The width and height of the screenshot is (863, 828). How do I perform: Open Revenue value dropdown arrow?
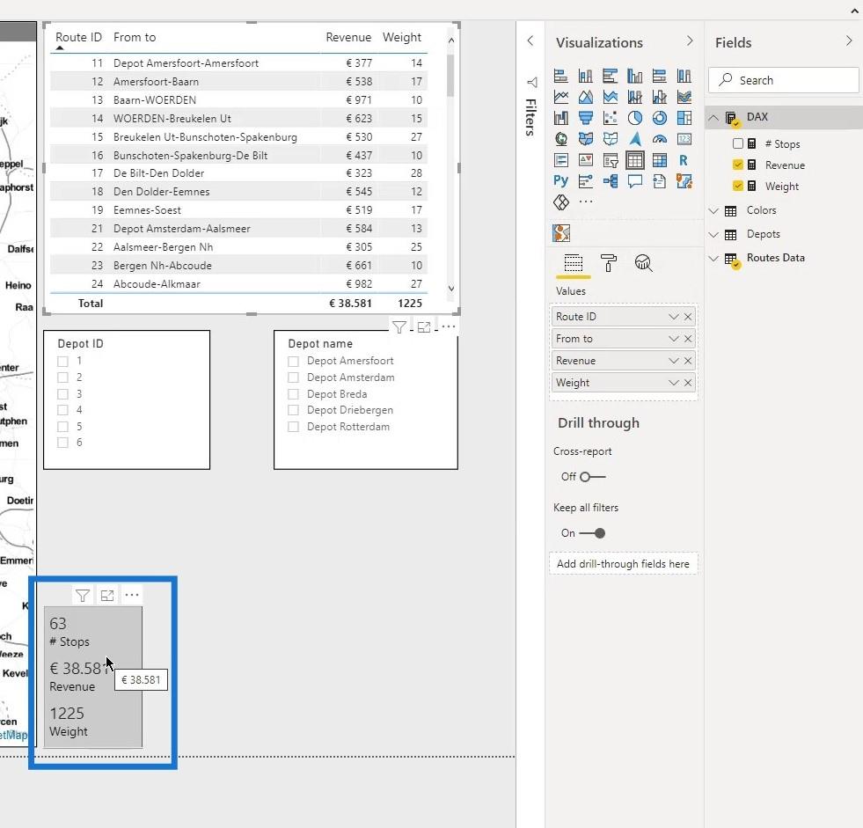coord(673,361)
